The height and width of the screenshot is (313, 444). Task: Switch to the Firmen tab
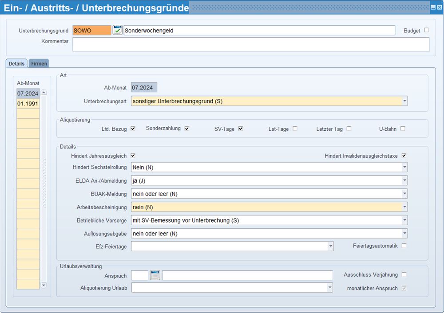coord(39,63)
